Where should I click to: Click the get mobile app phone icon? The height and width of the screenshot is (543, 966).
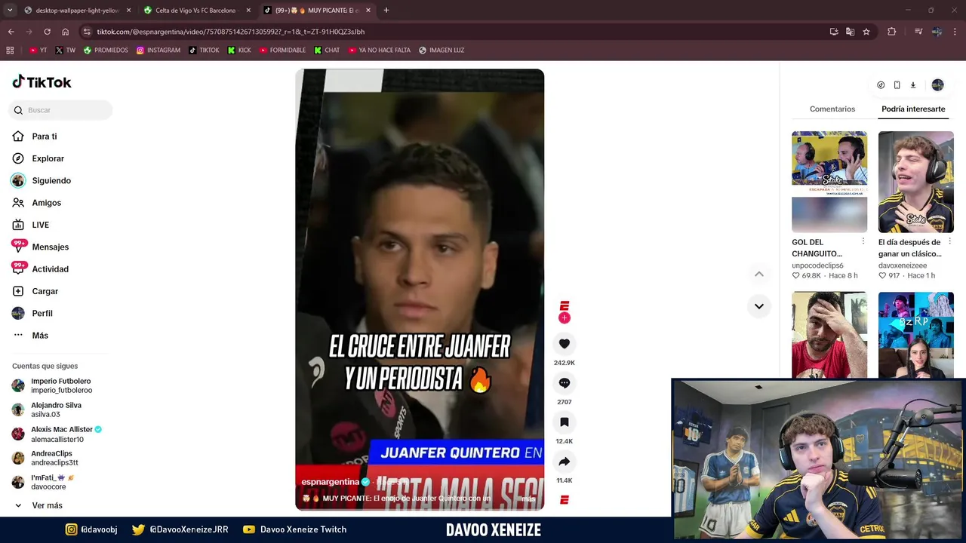click(897, 85)
